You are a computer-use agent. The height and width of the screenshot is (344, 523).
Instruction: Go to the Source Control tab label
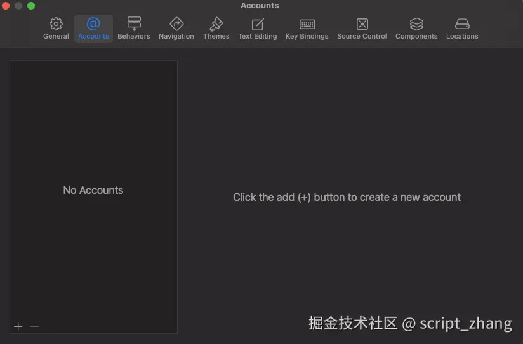pyautogui.click(x=362, y=37)
